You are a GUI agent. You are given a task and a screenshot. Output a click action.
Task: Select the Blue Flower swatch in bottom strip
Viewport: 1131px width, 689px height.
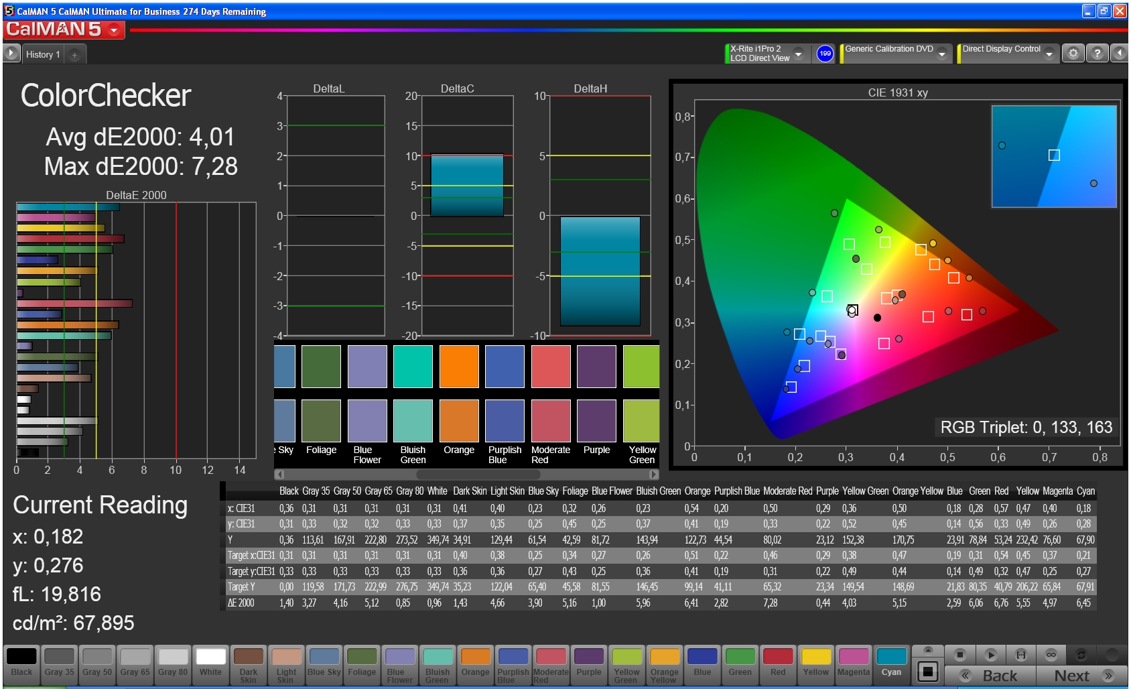[x=400, y=664]
